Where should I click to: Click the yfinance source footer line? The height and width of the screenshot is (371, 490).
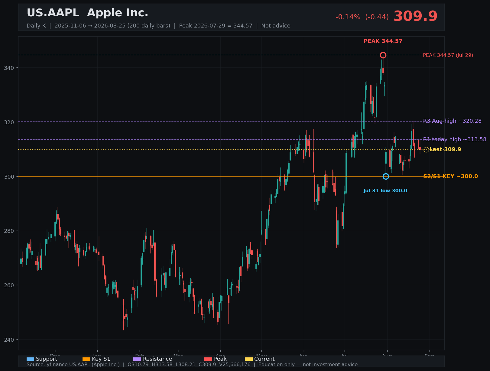coord(192,365)
